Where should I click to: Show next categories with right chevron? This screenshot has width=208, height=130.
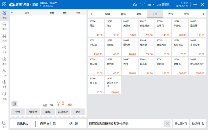click(x=203, y=14)
